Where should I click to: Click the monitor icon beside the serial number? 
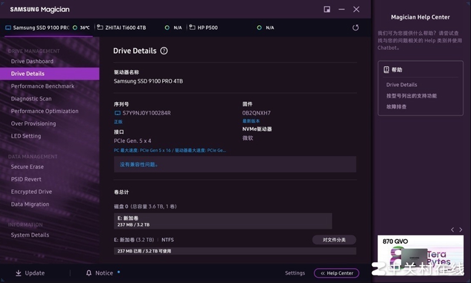(117, 113)
